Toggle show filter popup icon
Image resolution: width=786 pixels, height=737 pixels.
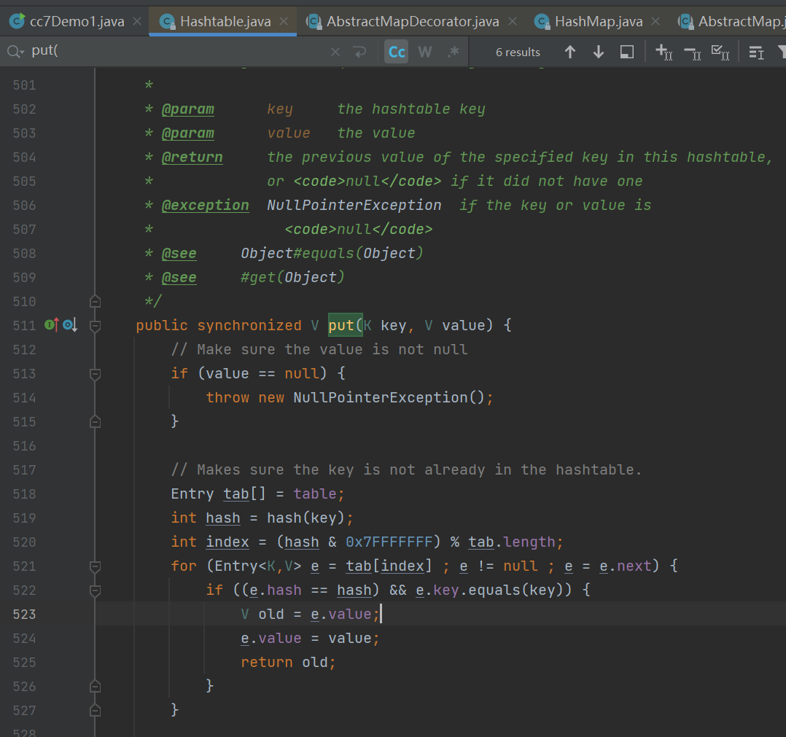pyautogui.click(x=756, y=52)
